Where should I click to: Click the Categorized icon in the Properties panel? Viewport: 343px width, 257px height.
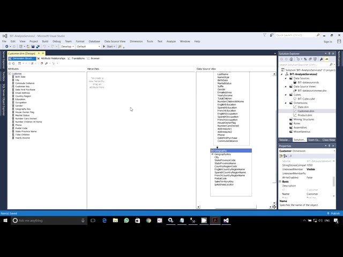coord(281,156)
